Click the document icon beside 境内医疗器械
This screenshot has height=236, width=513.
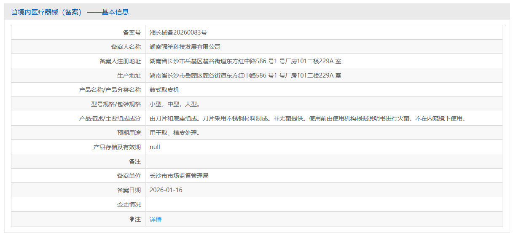click(x=14, y=12)
